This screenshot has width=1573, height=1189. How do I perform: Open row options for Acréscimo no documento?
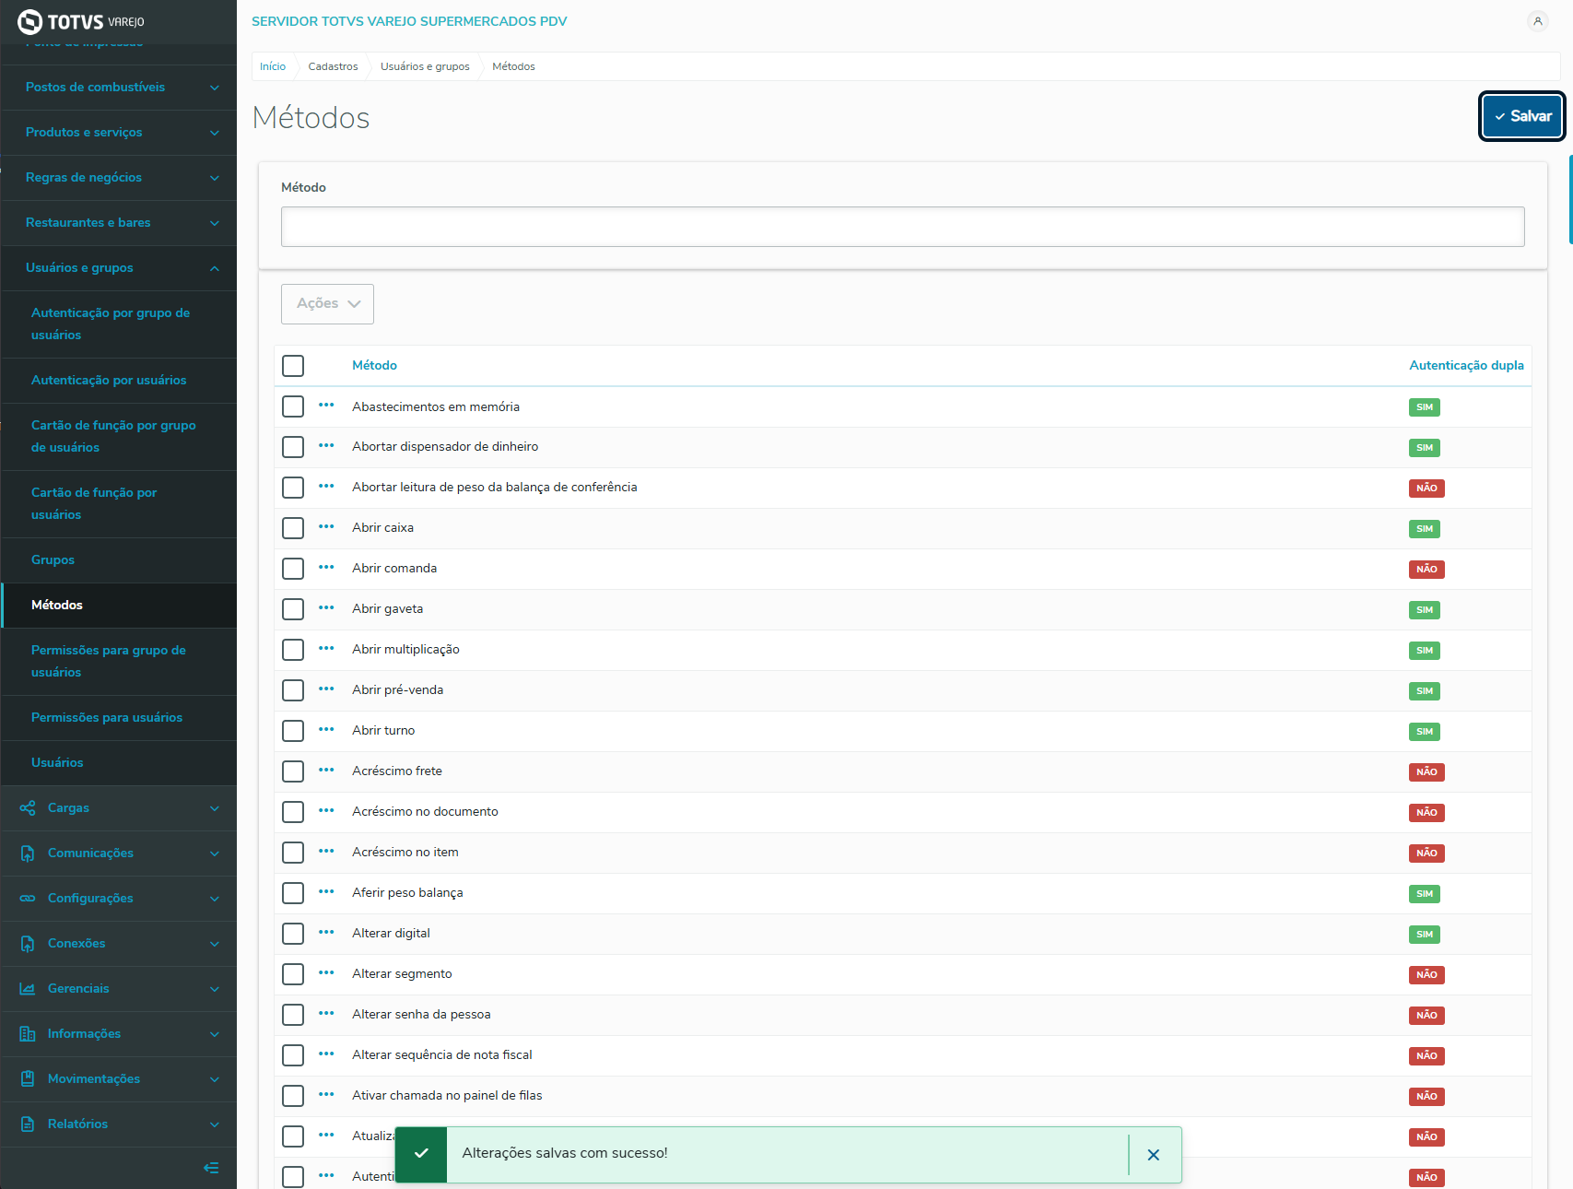click(326, 811)
